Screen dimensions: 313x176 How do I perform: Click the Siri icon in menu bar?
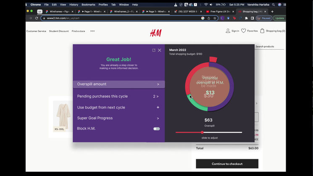tap(279, 5)
